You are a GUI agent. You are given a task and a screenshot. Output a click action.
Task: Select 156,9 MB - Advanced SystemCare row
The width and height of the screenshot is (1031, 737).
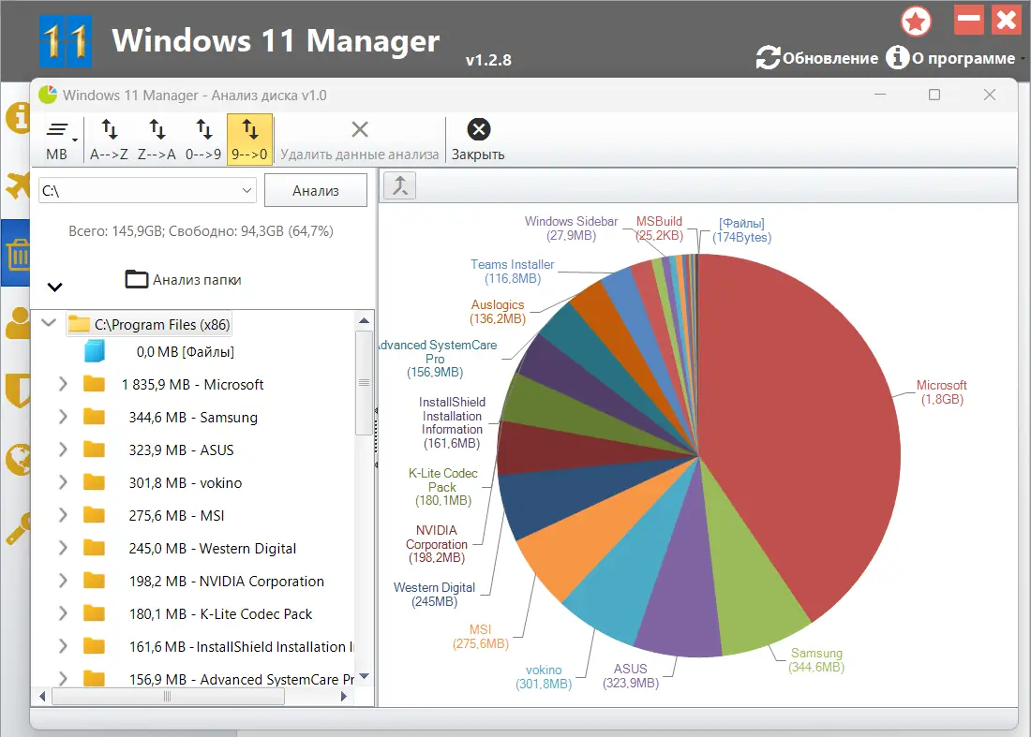241,679
